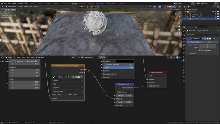Open the viewport Options dropdown

(177, 10)
